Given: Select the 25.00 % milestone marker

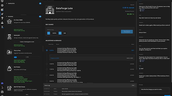Looking at the screenshot, I should (47, 75).
